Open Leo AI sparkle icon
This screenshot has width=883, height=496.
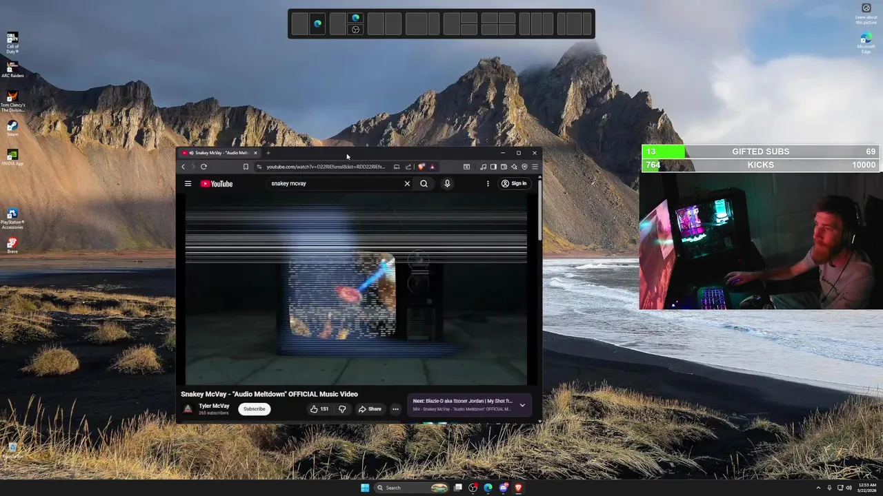pyautogui.click(x=514, y=167)
